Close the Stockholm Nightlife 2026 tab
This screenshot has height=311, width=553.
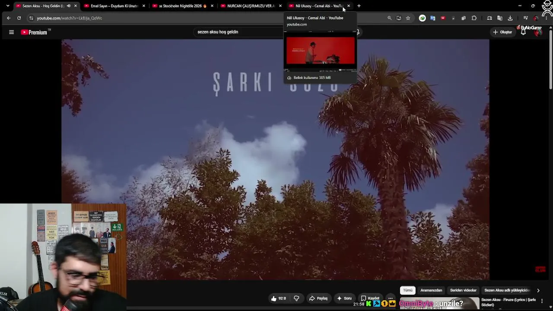point(212,6)
